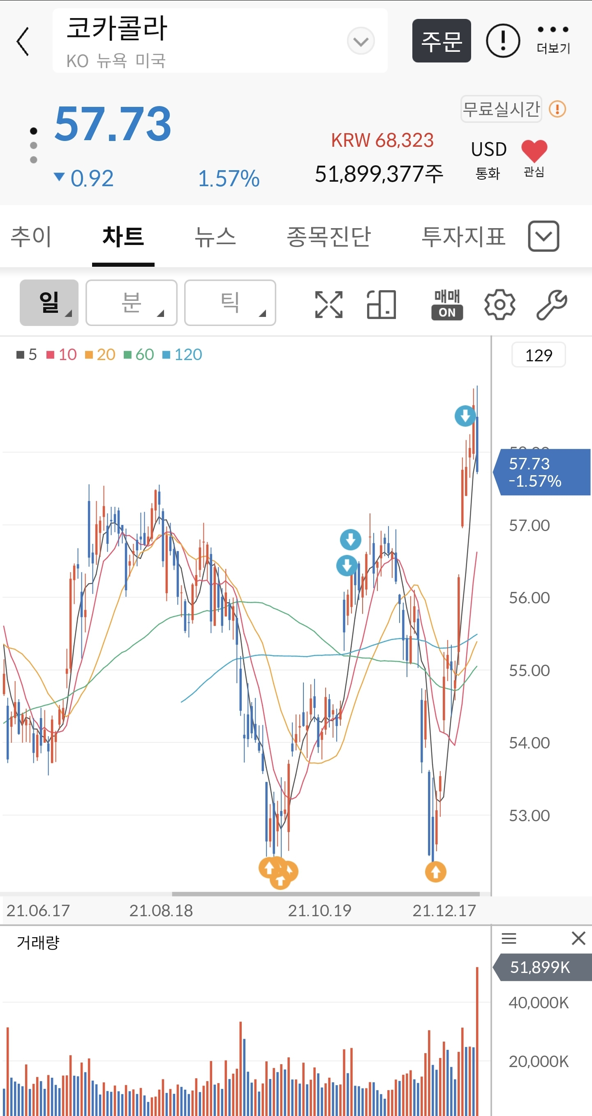Viewport: 592px width, 1116px height.
Task: Open the 투자지표 tab
Action: 464,236
